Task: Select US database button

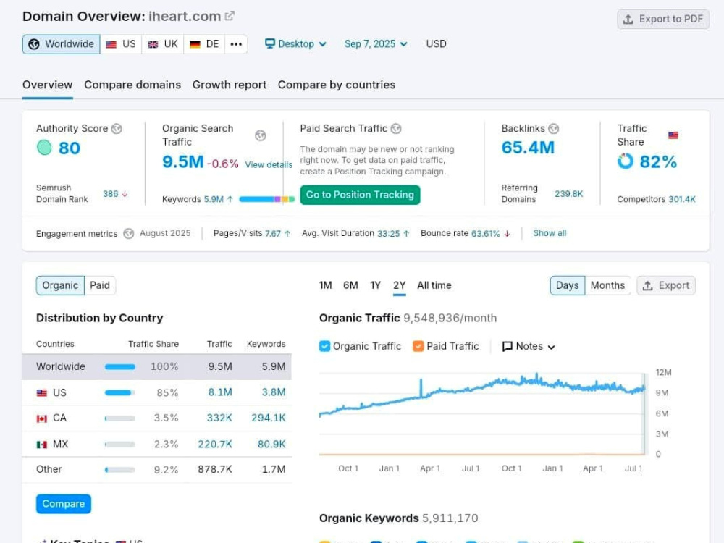Action: pyautogui.click(x=121, y=44)
